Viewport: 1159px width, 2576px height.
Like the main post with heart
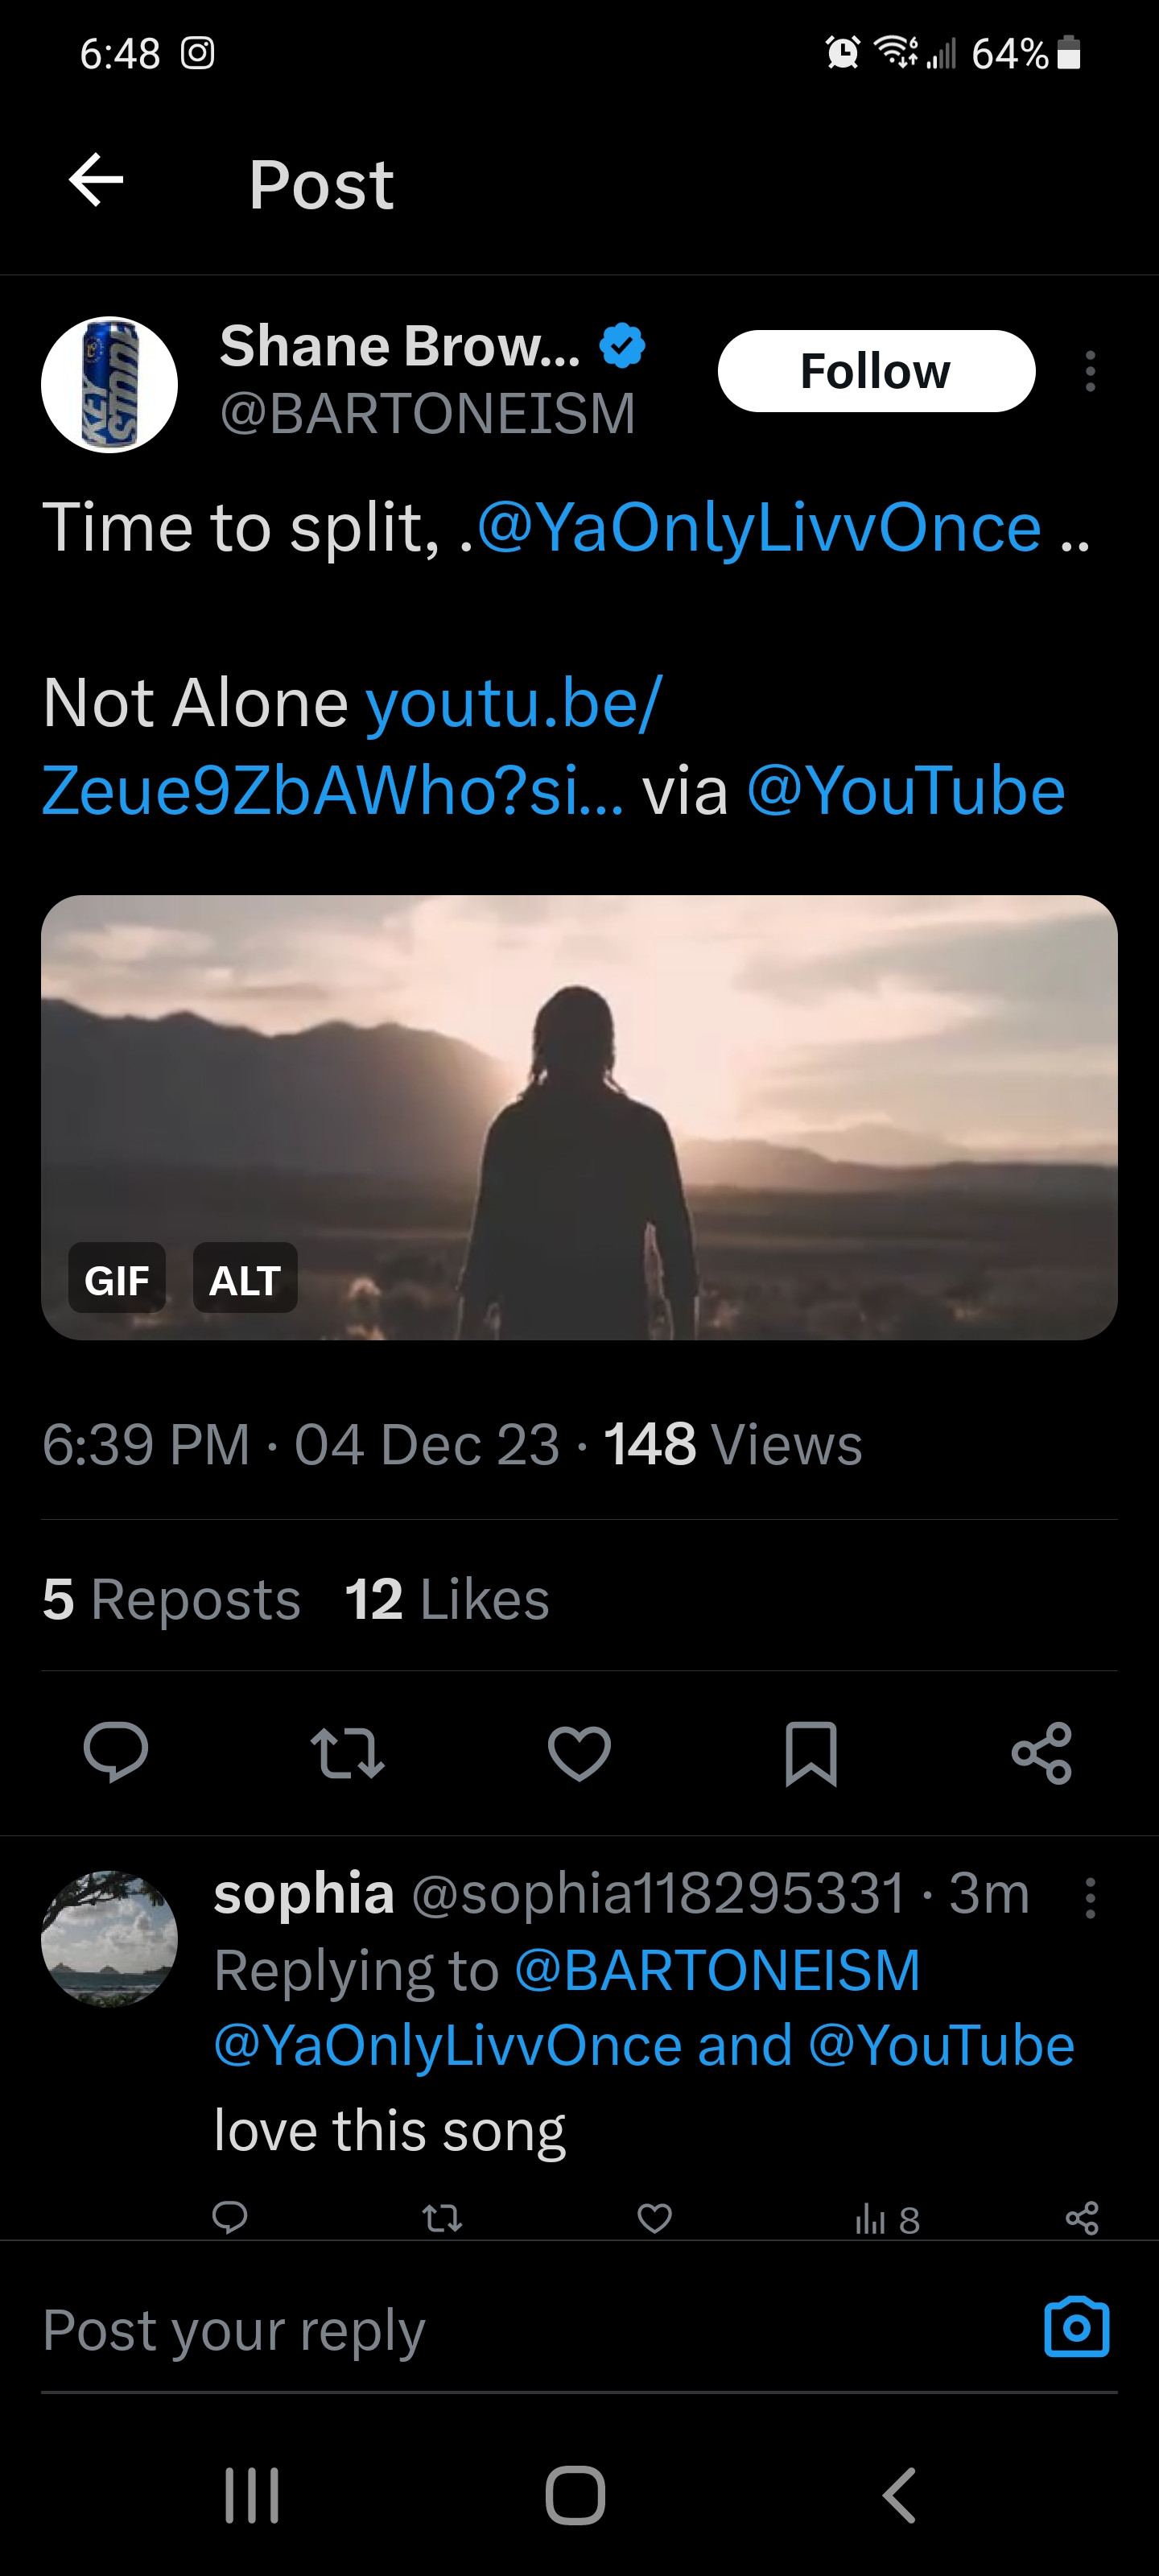579,1752
